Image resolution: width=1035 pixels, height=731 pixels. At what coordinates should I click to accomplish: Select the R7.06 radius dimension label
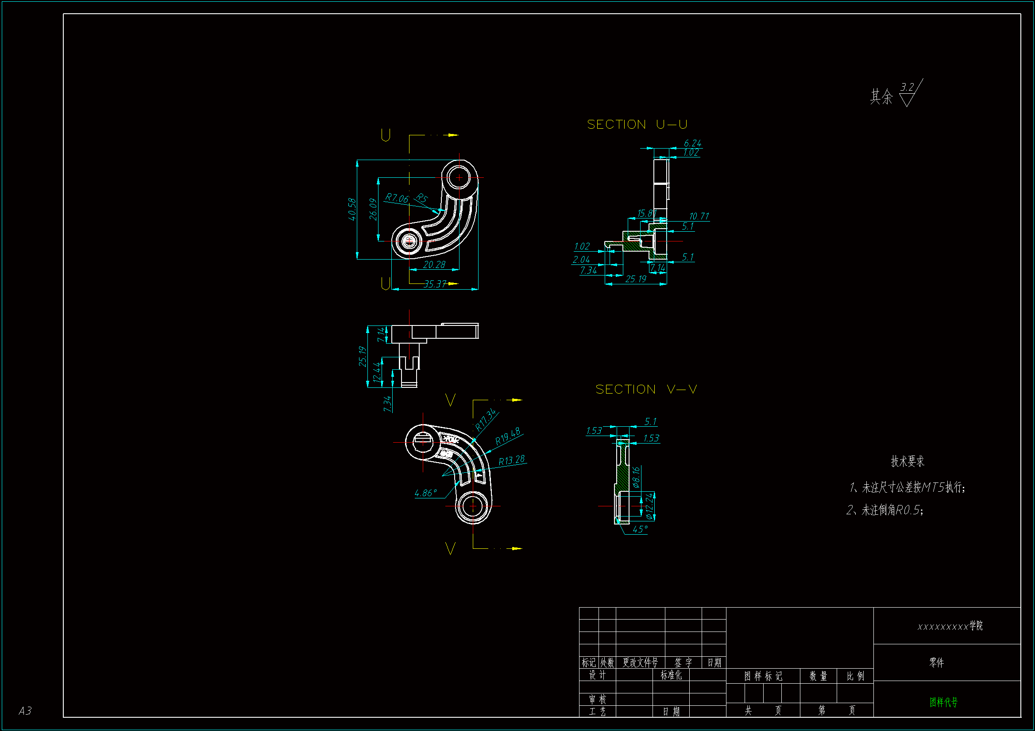pyautogui.click(x=396, y=198)
